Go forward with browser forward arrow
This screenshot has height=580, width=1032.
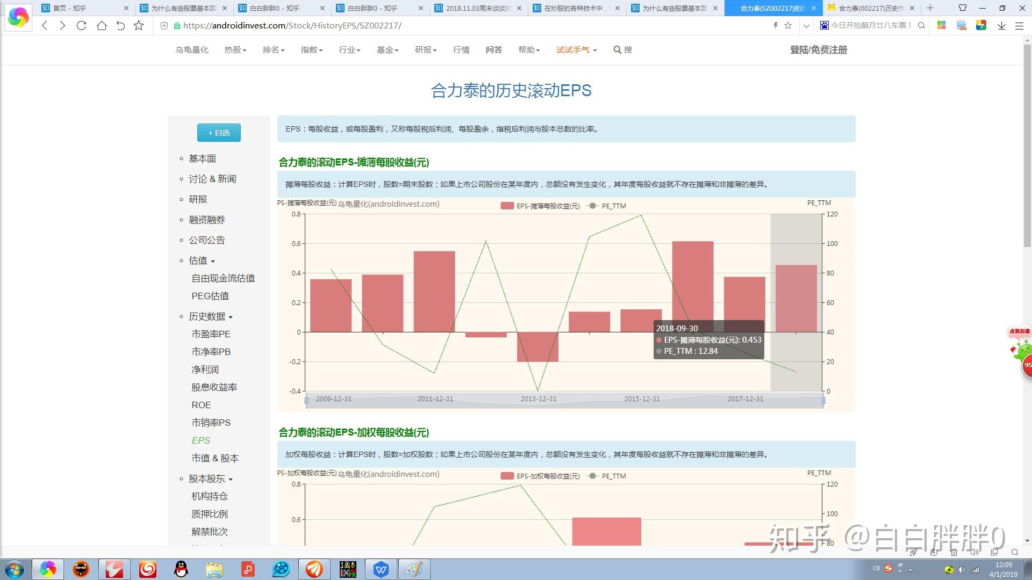click(x=63, y=26)
